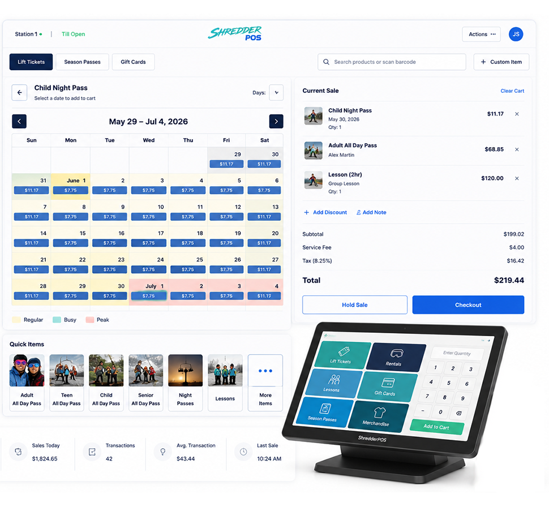Focus the product search field
The width and height of the screenshot is (549, 524).
pos(392,62)
